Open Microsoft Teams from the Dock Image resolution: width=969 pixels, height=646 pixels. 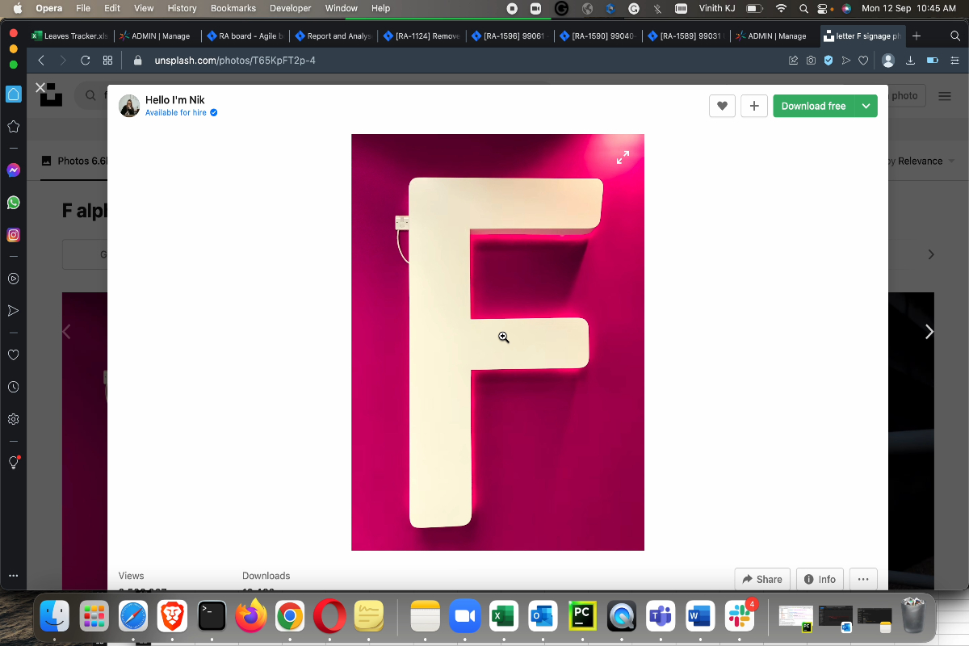(x=661, y=616)
